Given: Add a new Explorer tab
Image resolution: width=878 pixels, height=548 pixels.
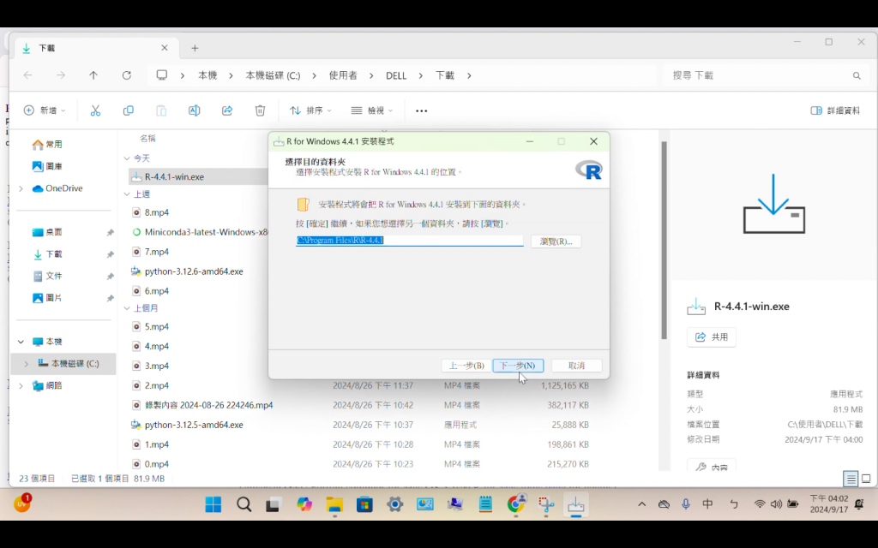Looking at the screenshot, I should tap(195, 48).
